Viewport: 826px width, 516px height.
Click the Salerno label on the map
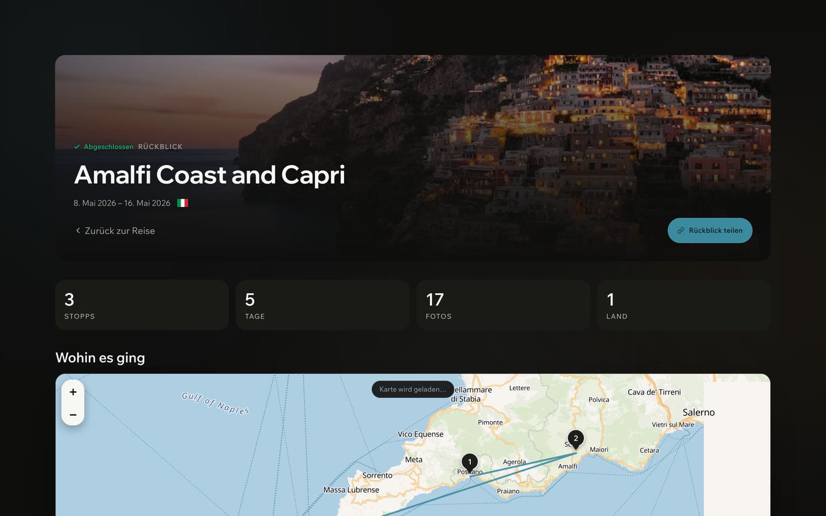pos(698,412)
